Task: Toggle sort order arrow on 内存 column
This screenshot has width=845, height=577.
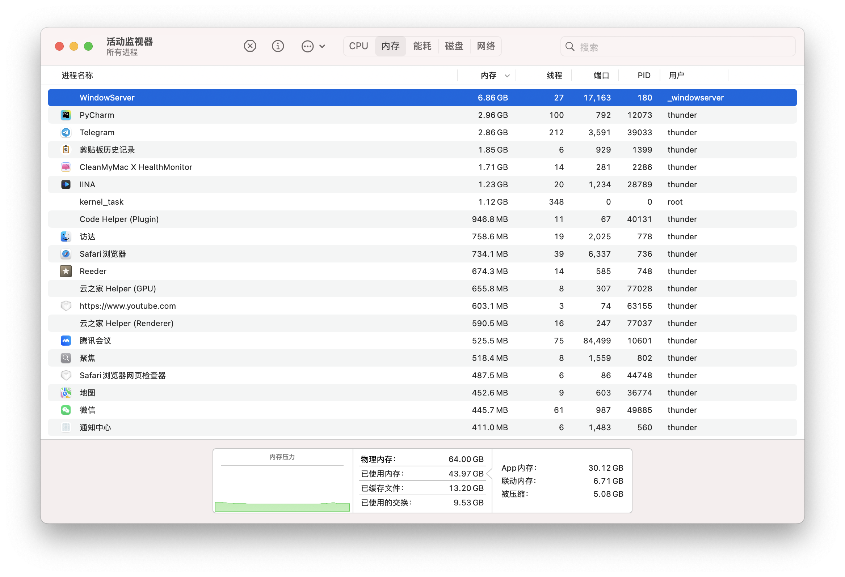Action: coord(507,76)
